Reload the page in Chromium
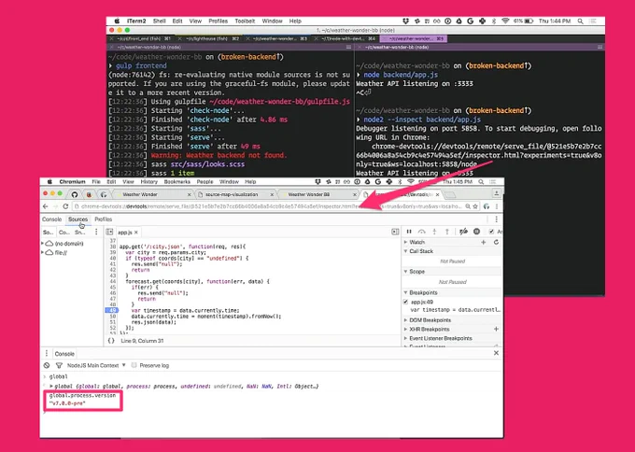The width and height of the screenshot is (635, 452). point(65,206)
